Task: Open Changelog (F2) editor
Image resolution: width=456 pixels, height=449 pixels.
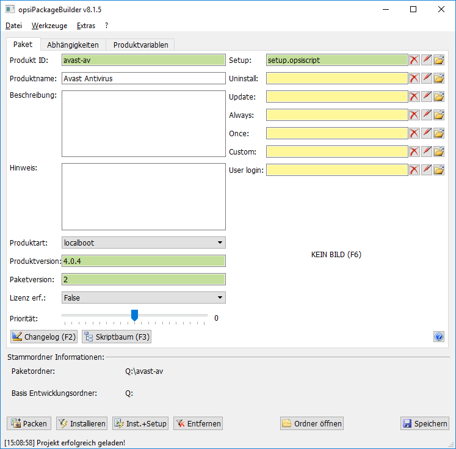Action: (44, 337)
